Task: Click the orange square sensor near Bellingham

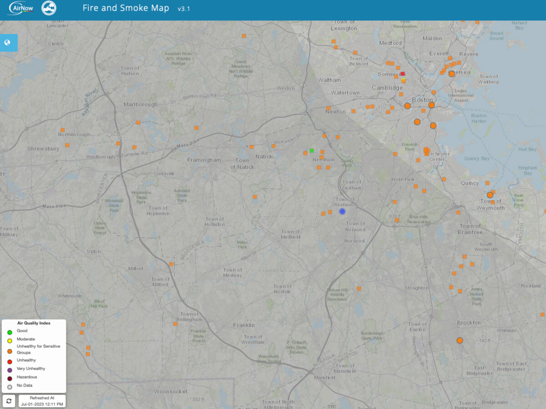Action: pos(175,324)
